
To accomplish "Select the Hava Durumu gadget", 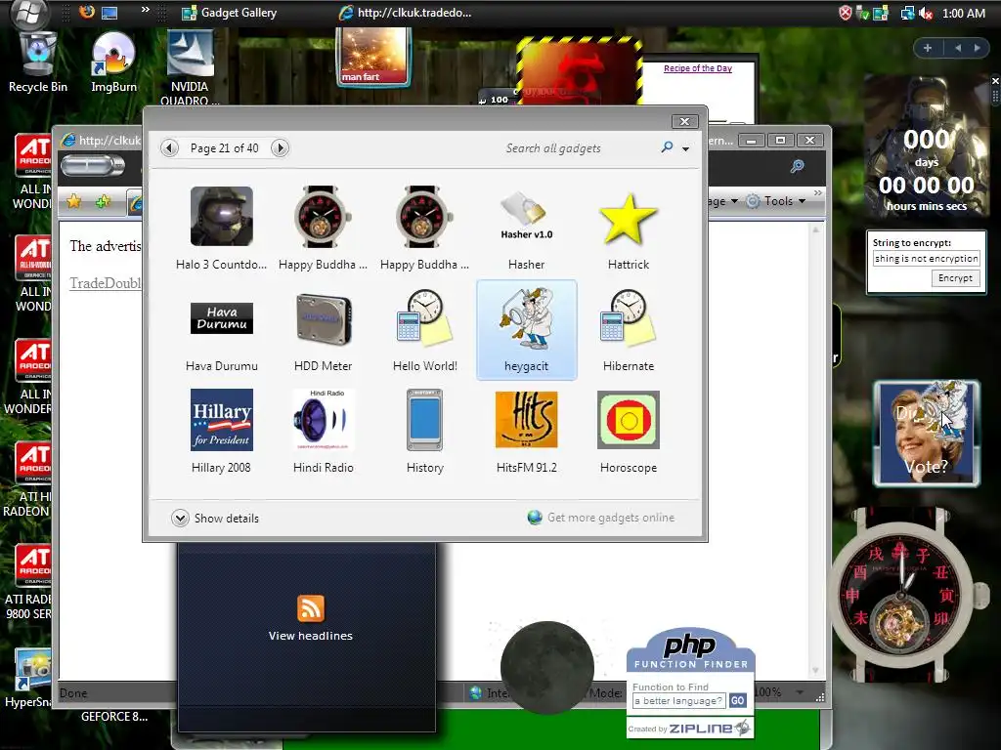I will click(222, 330).
